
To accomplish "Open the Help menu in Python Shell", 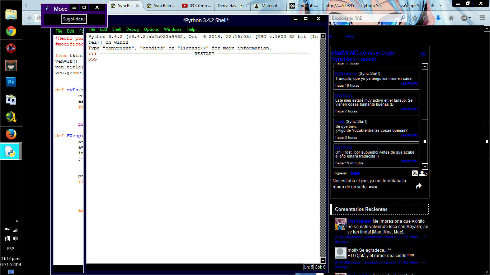I will (191, 29).
